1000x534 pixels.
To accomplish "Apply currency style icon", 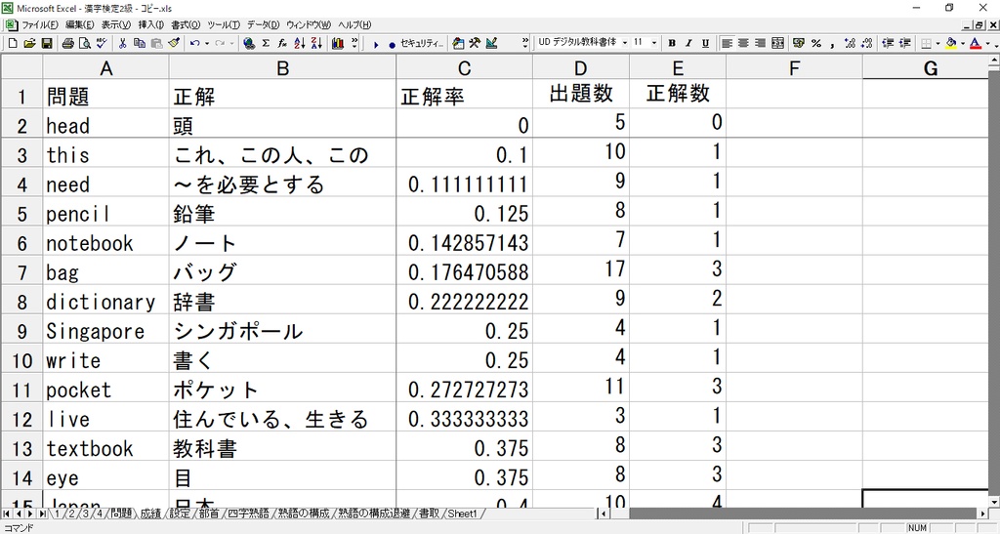I will pos(799,43).
